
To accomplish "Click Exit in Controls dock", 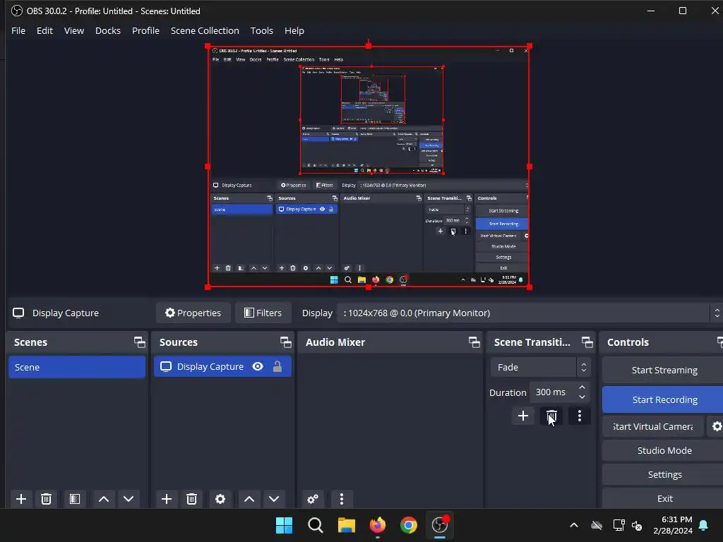I will [x=664, y=498].
